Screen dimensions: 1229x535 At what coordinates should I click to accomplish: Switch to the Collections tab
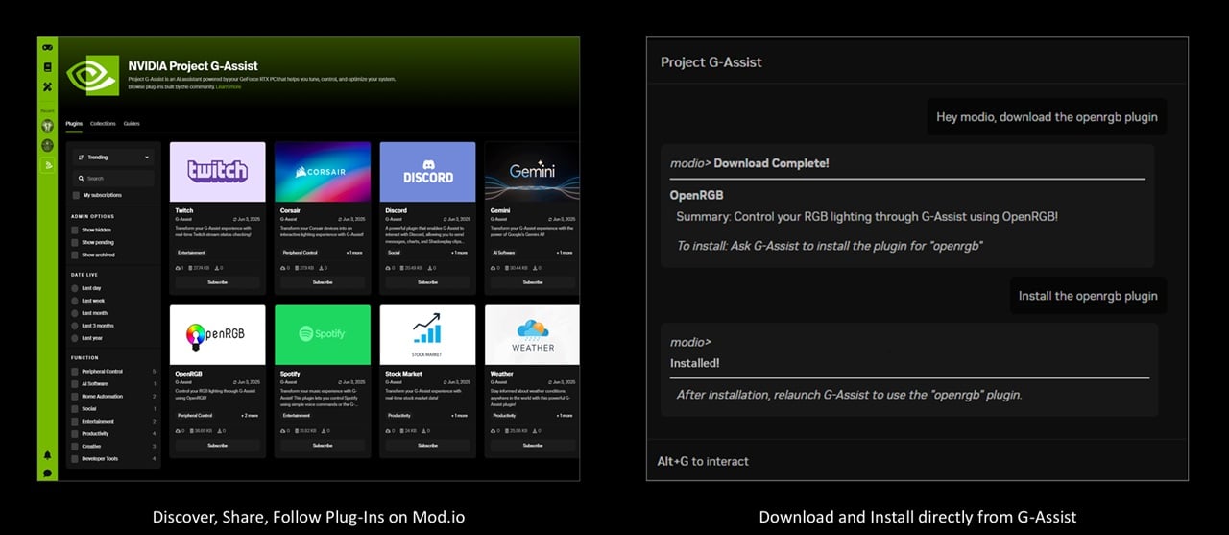click(103, 124)
